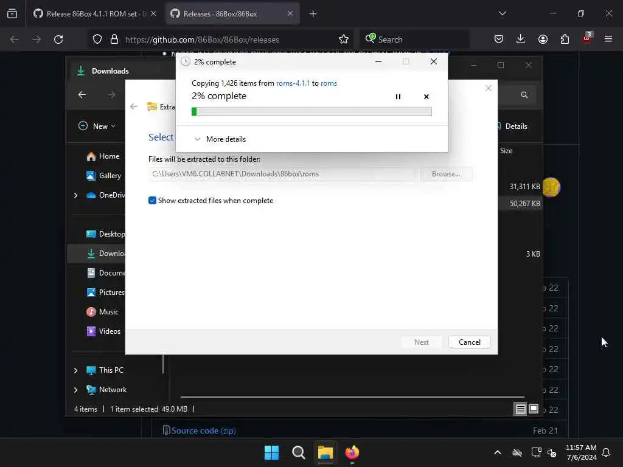The width and height of the screenshot is (623, 467).
Task: Open Firefox from taskbar
Action: pyautogui.click(x=352, y=452)
